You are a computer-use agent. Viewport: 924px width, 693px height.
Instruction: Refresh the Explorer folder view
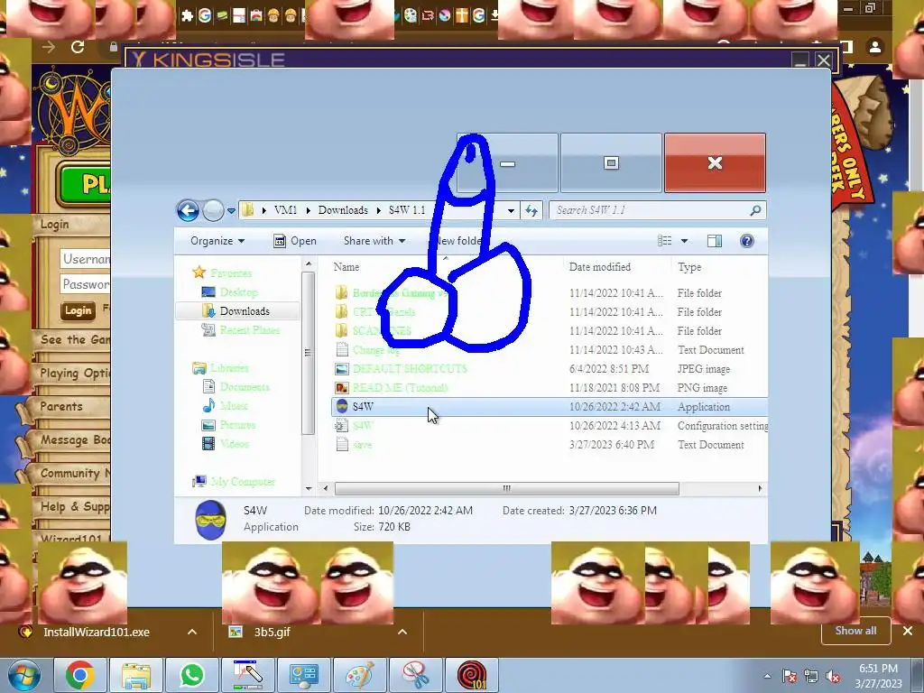point(531,210)
